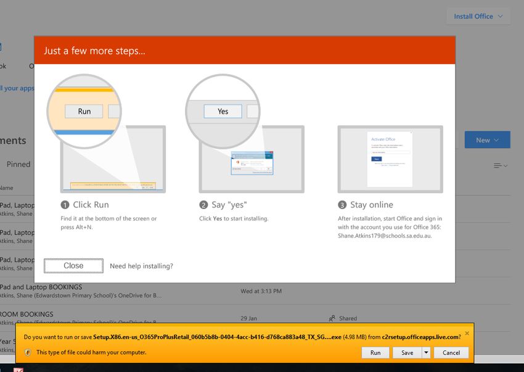Click the 'Stay online' step heading
The image size is (524, 372).
click(372, 205)
